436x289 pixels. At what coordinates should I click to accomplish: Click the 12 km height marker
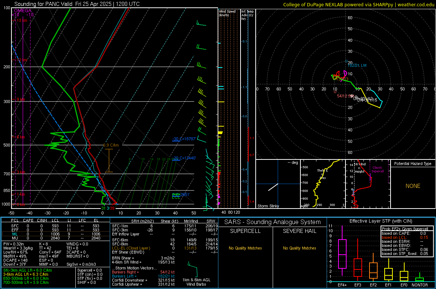click(x=22, y=60)
